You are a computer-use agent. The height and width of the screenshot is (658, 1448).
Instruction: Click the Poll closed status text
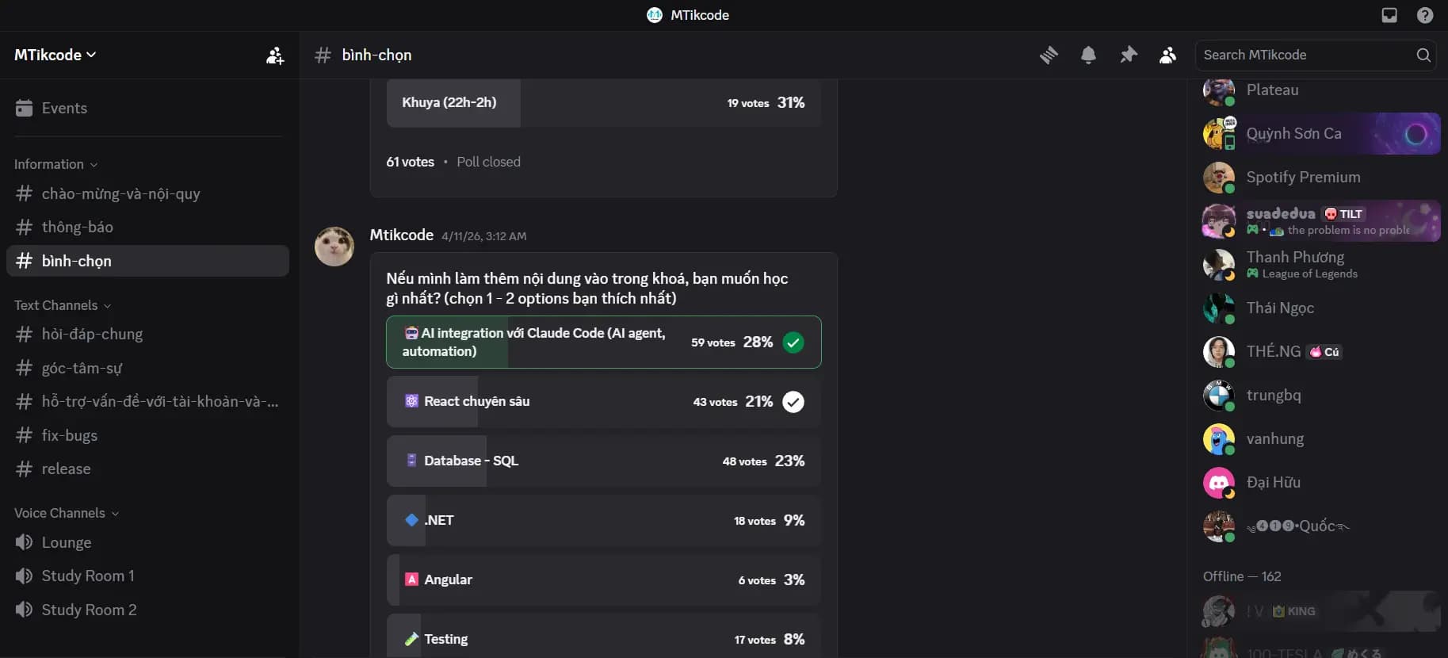point(488,162)
